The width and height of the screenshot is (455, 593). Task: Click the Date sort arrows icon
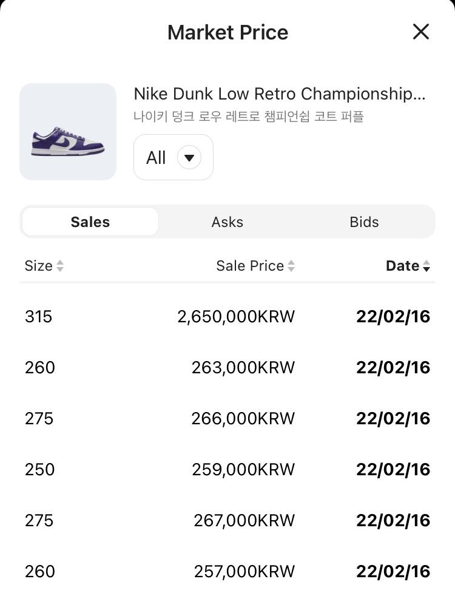426,266
